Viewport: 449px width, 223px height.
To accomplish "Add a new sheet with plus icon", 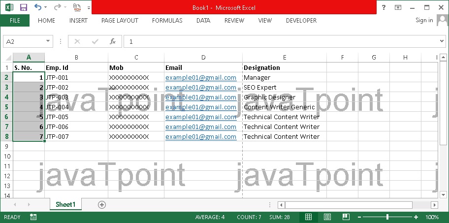I will point(102,204).
